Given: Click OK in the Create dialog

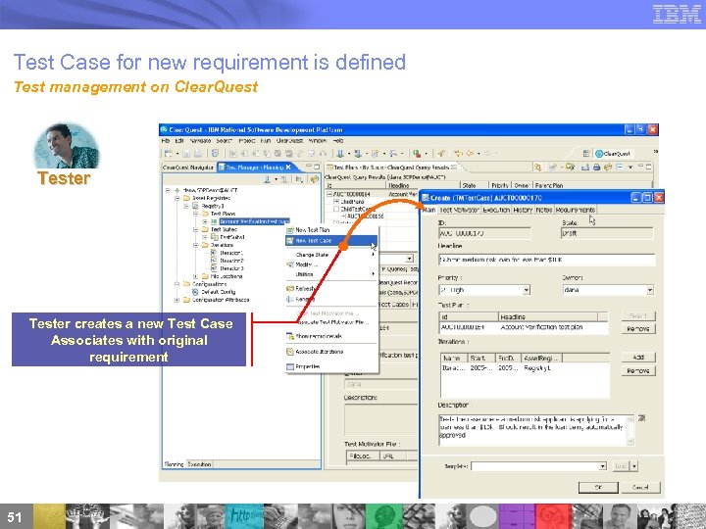Looking at the screenshot, I should pyautogui.click(x=598, y=487).
